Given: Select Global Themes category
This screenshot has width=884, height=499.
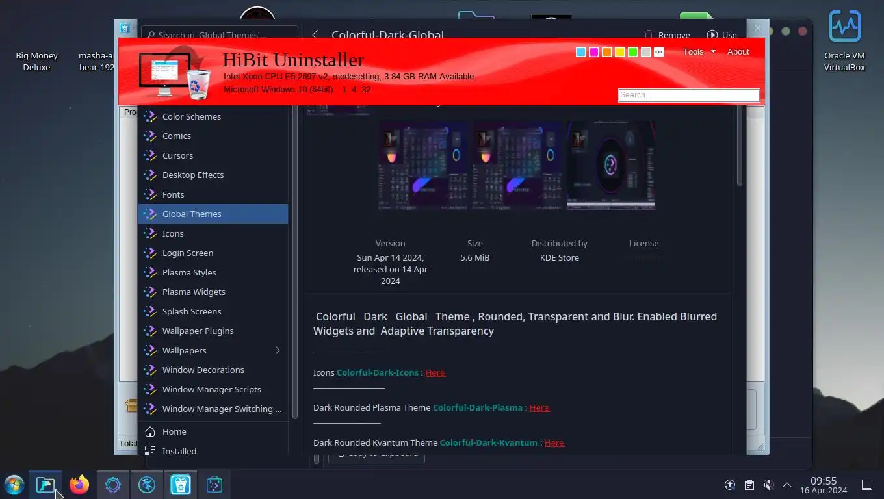Looking at the screenshot, I should click(213, 214).
